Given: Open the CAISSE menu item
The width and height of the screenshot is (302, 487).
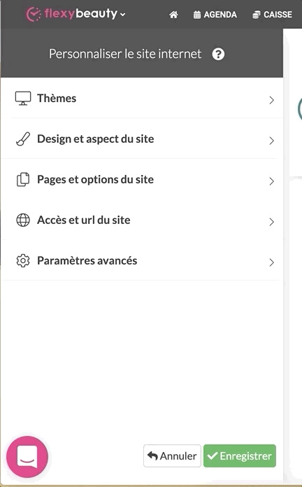Looking at the screenshot, I should (x=272, y=15).
